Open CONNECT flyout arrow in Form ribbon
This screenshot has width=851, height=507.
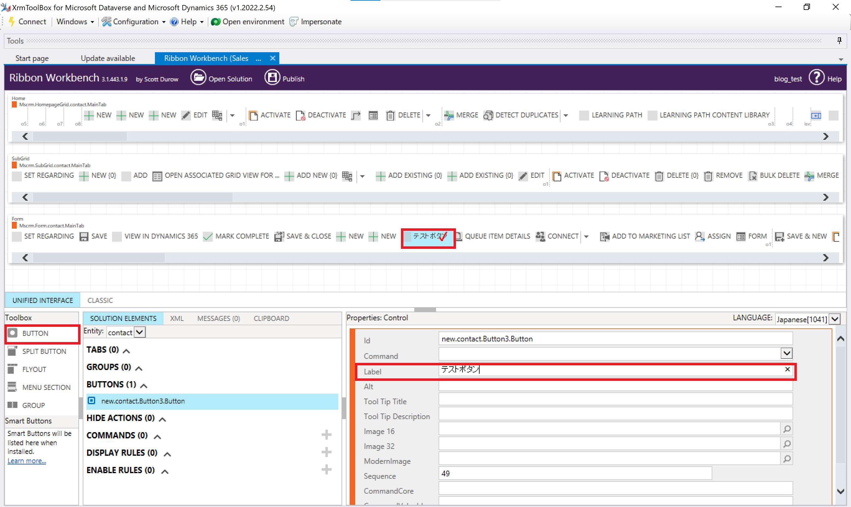click(586, 236)
